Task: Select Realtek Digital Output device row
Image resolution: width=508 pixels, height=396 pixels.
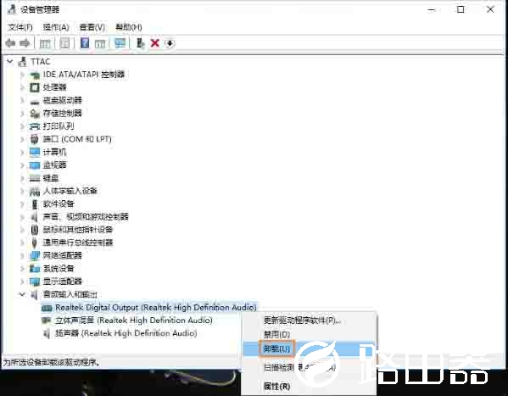Action: (x=155, y=308)
